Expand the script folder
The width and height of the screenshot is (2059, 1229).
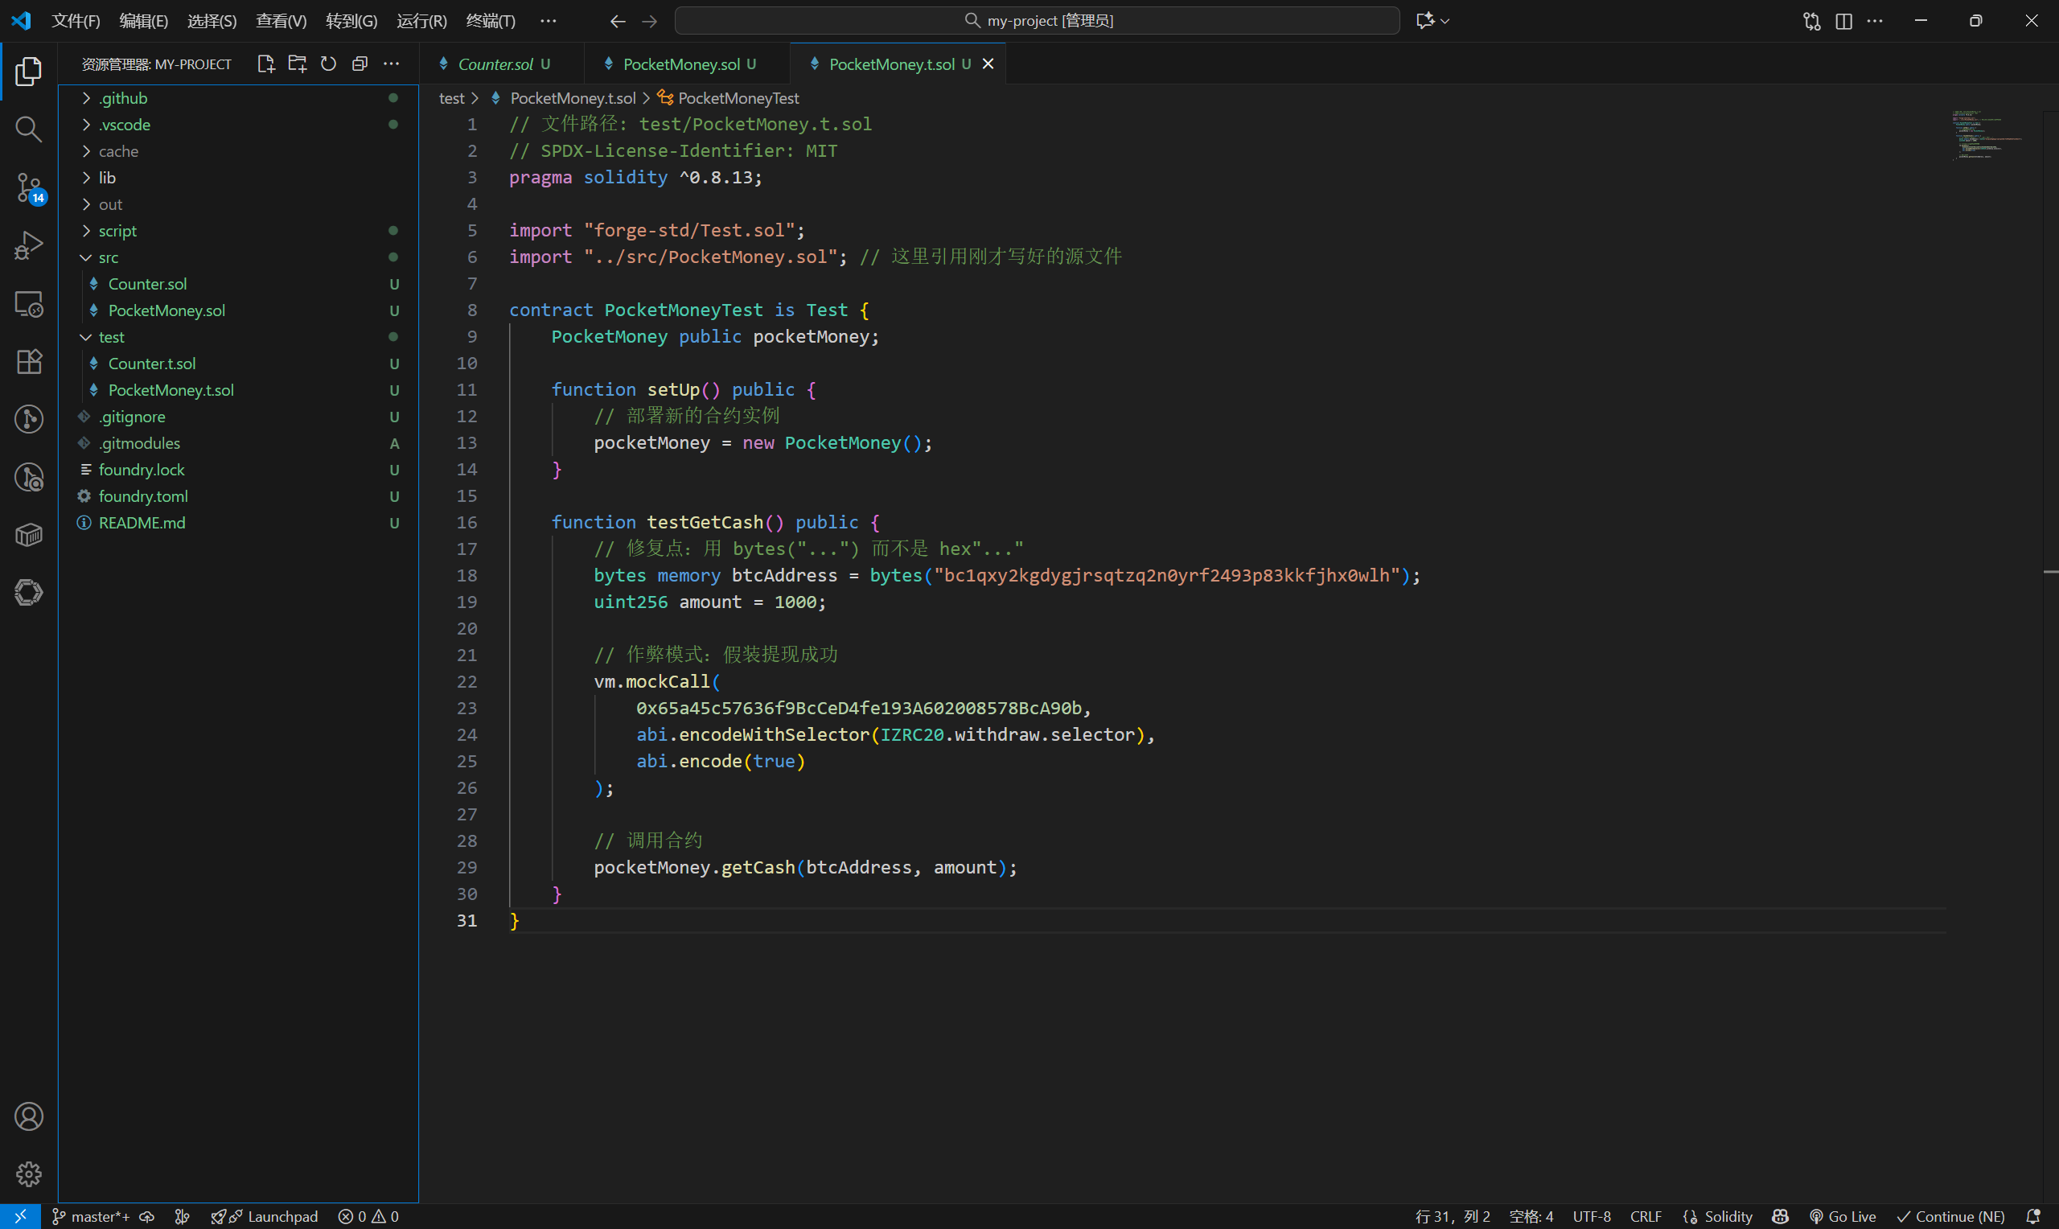click(237, 230)
